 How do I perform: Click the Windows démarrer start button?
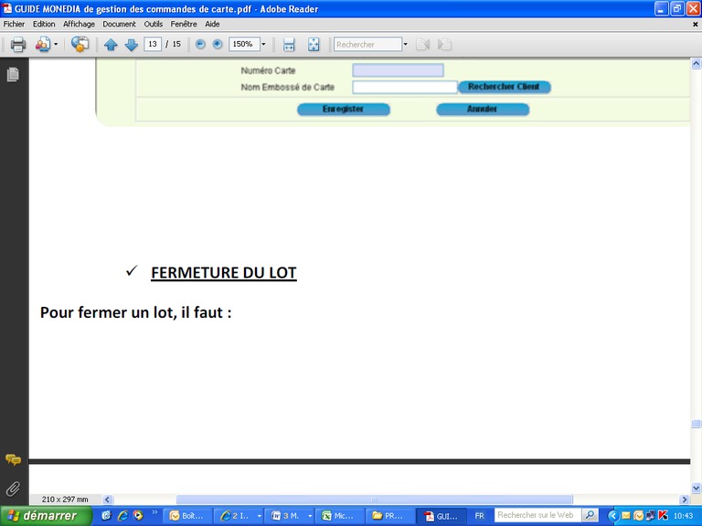pos(46,516)
